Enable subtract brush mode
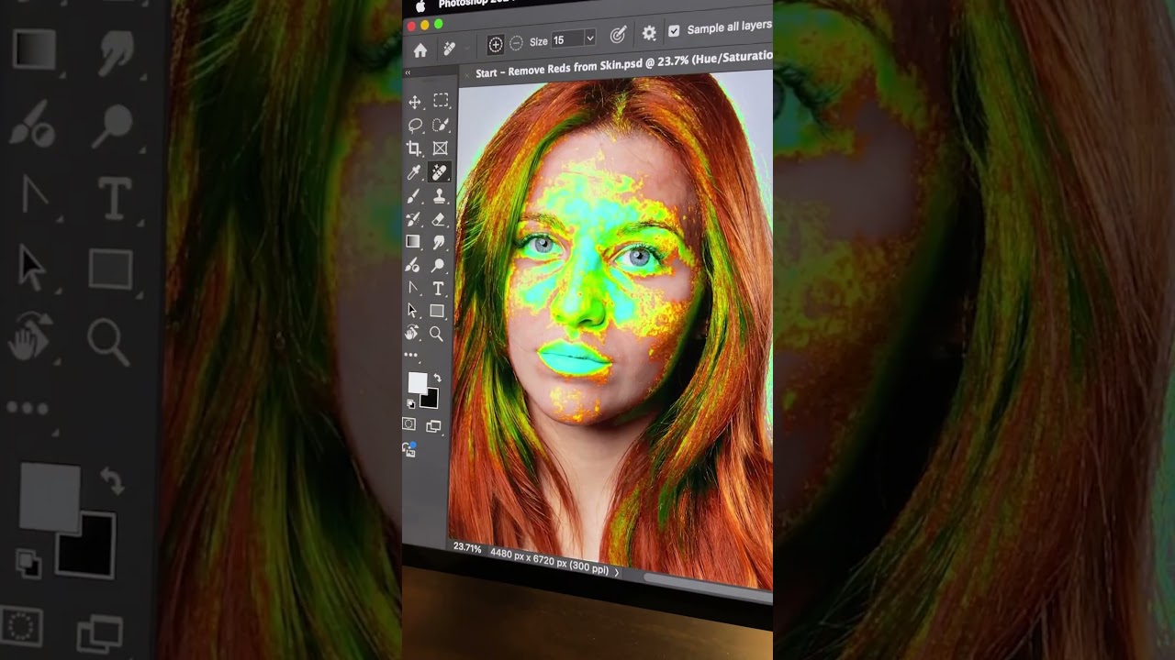This screenshot has width=1175, height=660. [x=516, y=43]
